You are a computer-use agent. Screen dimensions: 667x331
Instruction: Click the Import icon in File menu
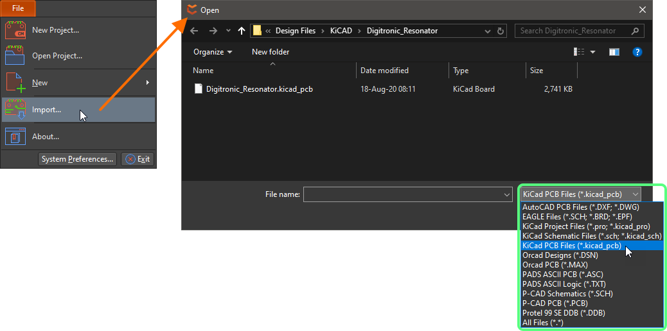point(15,110)
